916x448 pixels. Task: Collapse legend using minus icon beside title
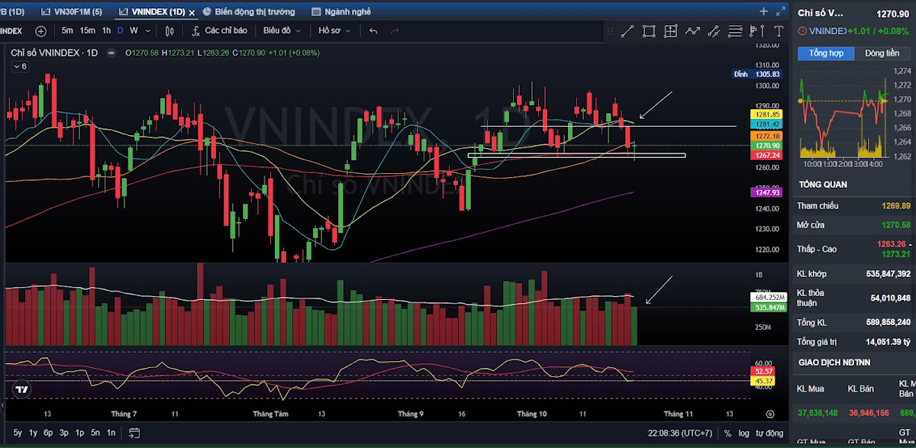click(111, 53)
